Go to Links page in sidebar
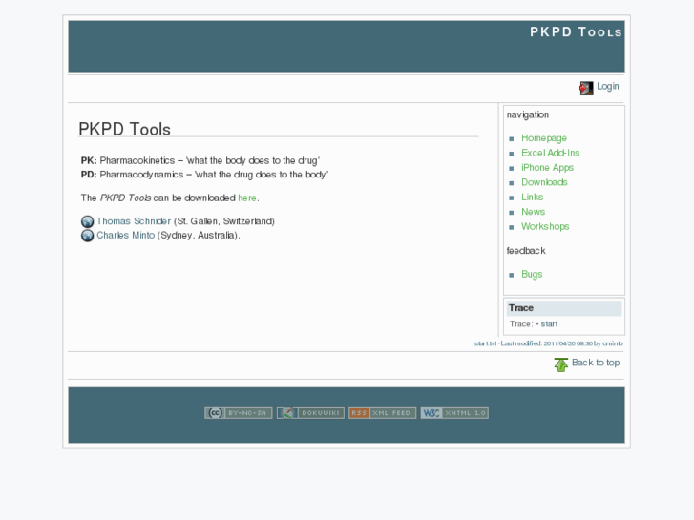 coord(532,197)
